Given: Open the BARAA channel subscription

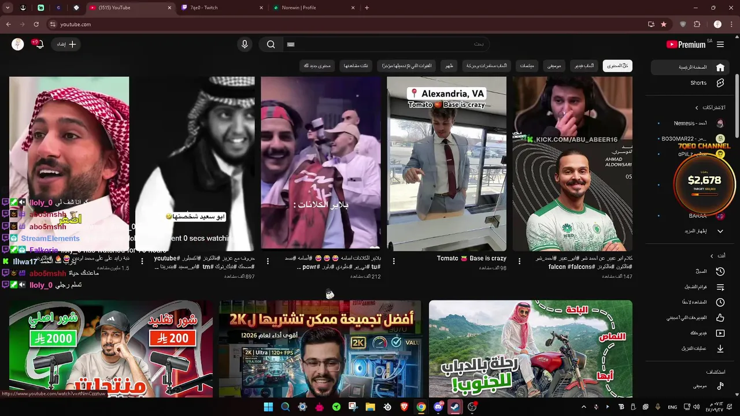Looking at the screenshot, I should [691, 216].
